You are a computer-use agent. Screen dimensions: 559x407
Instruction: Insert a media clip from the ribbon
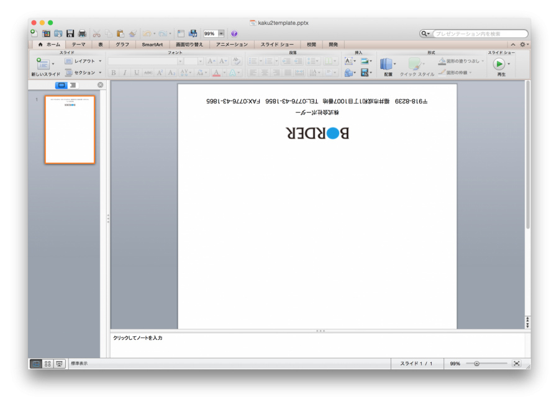pos(365,73)
